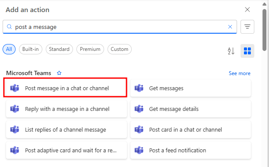Click Teams icon beside Get messages
269x167 pixels.
pos(139,88)
